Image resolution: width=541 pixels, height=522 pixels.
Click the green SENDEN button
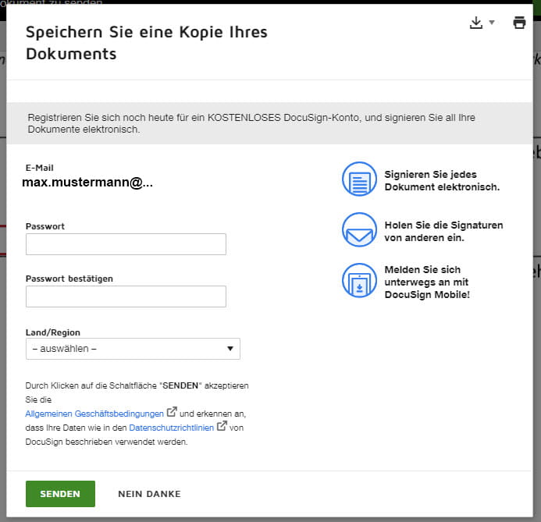(60, 494)
